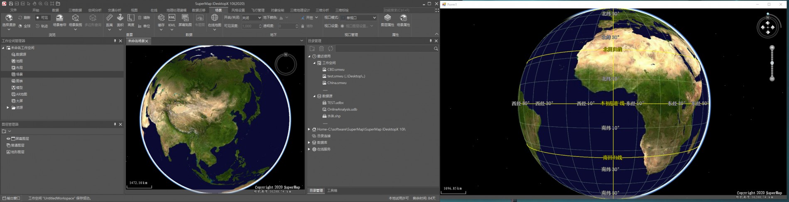Select OnlineAnalysis.udb datasource
The image size is (789, 202).
pyautogui.click(x=342, y=109)
